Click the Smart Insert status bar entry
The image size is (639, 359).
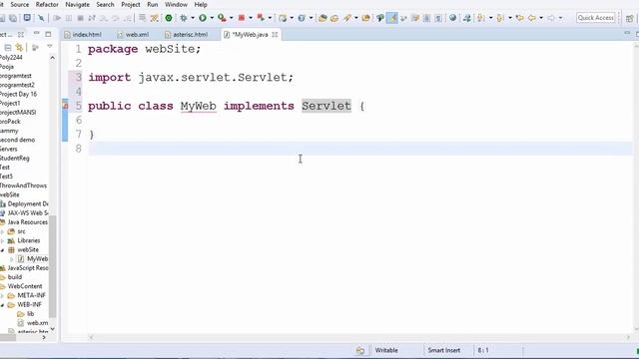point(443,350)
